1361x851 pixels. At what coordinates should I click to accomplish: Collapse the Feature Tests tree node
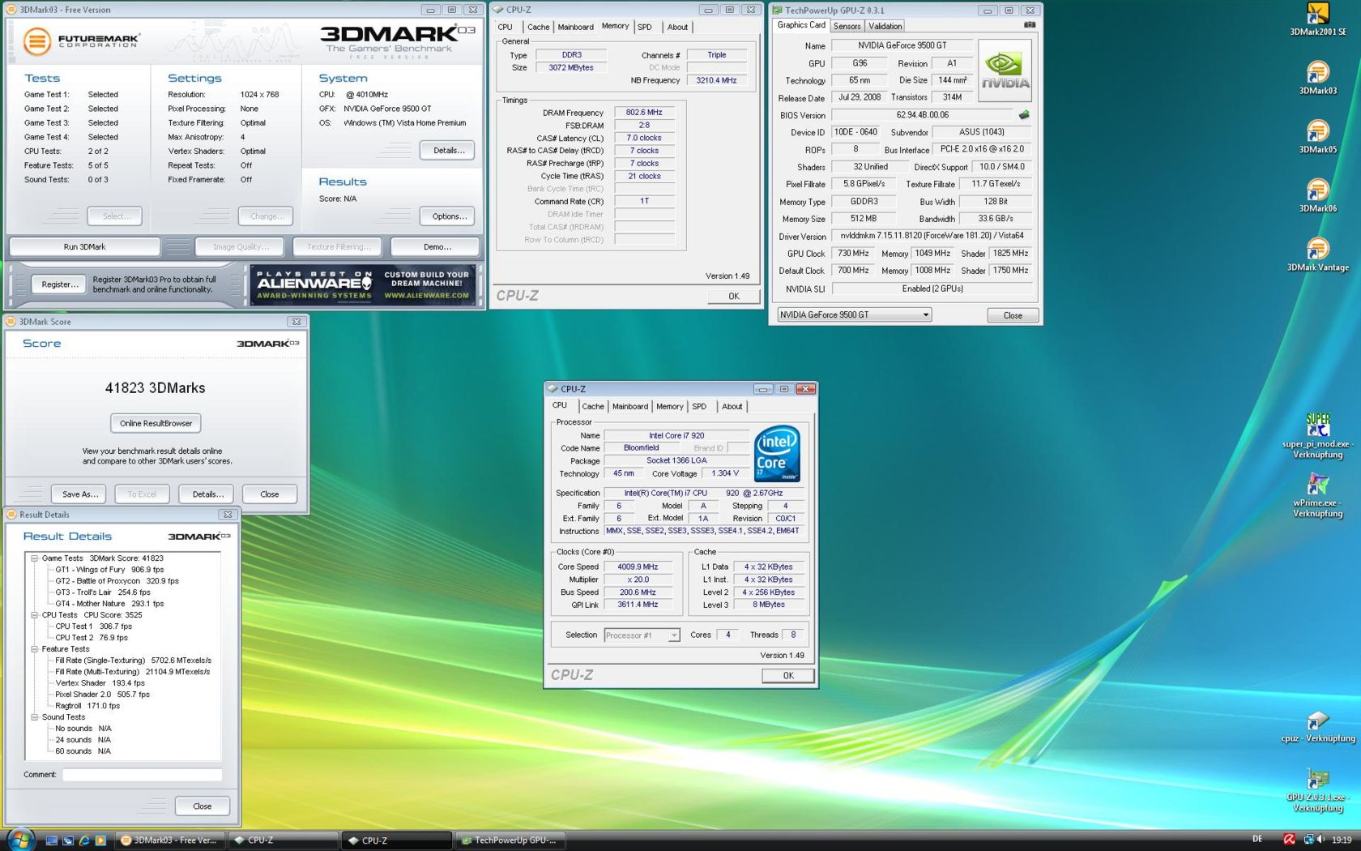pyautogui.click(x=35, y=649)
